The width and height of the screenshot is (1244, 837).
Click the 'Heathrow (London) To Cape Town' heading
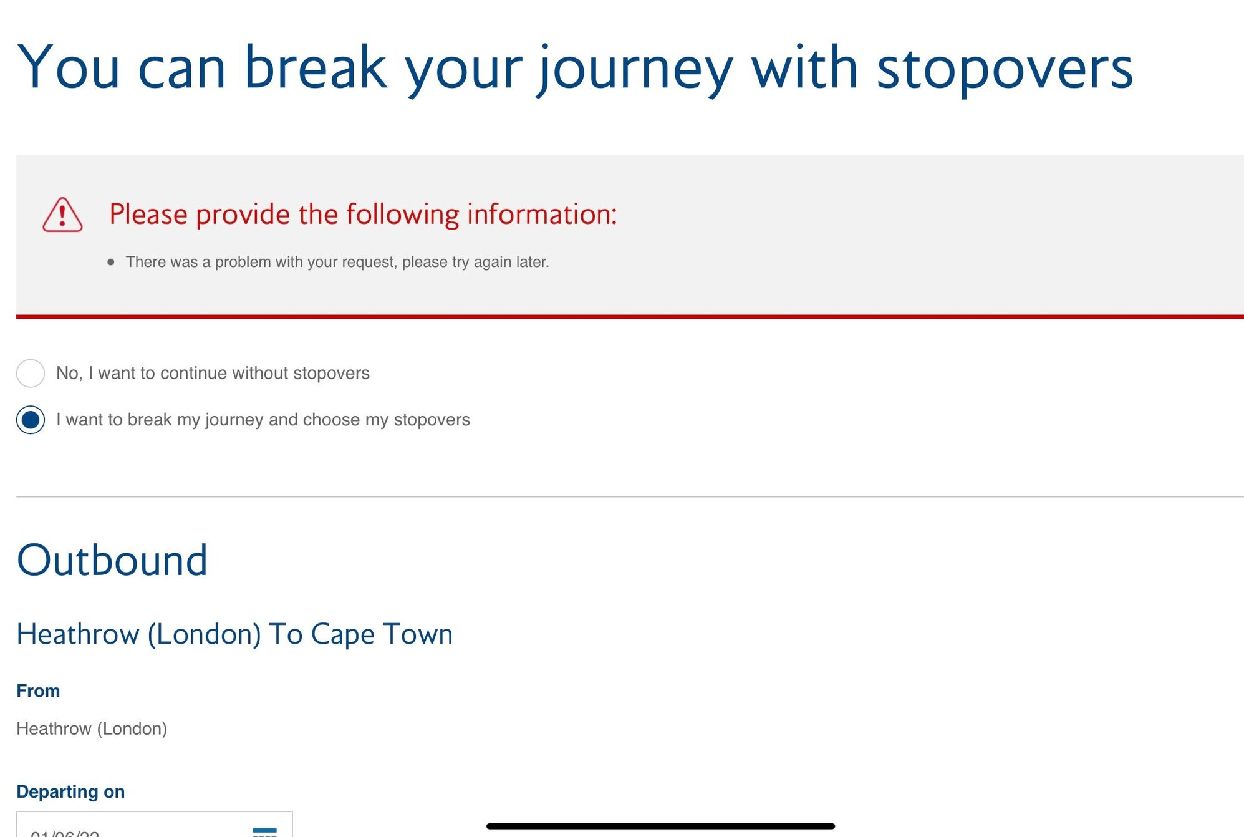(235, 633)
